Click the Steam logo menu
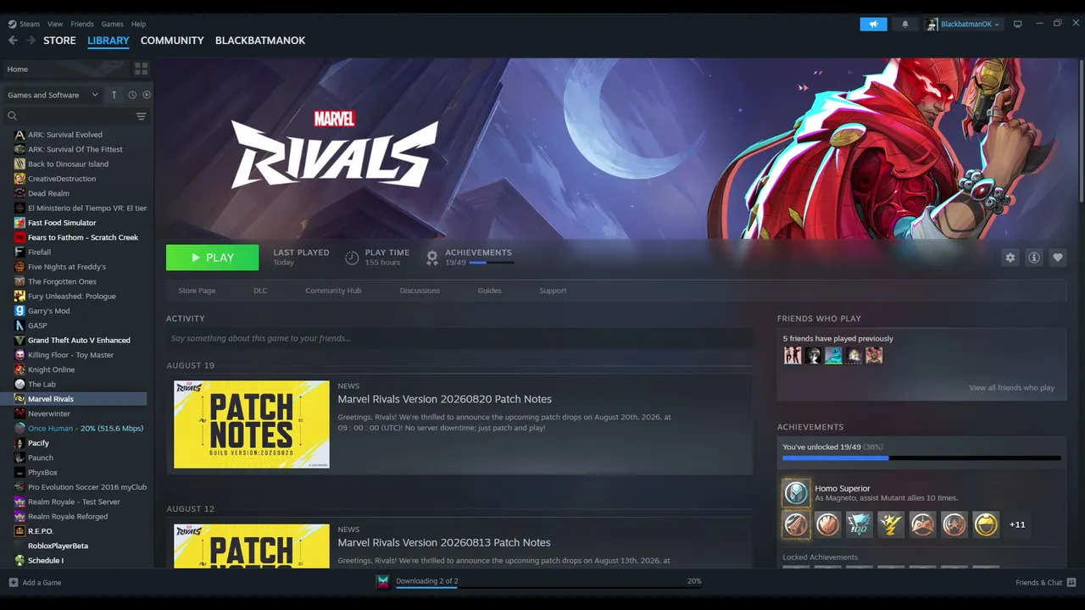The image size is (1085, 610). click(24, 24)
